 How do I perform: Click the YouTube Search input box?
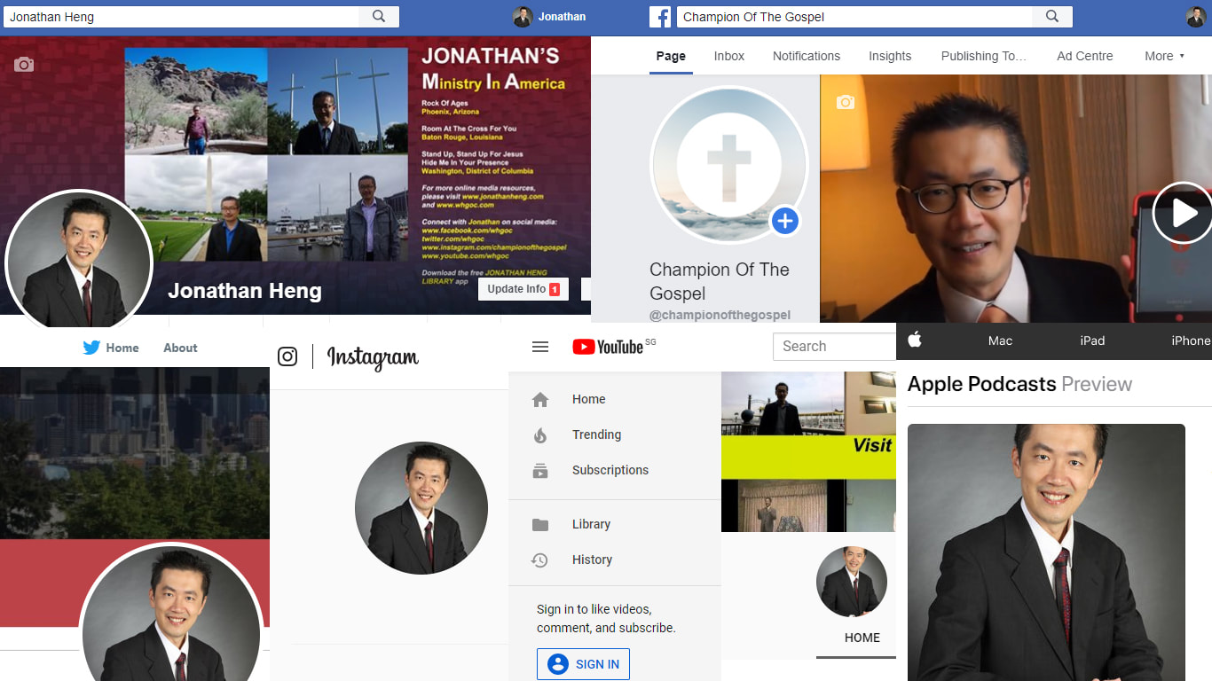pos(834,347)
